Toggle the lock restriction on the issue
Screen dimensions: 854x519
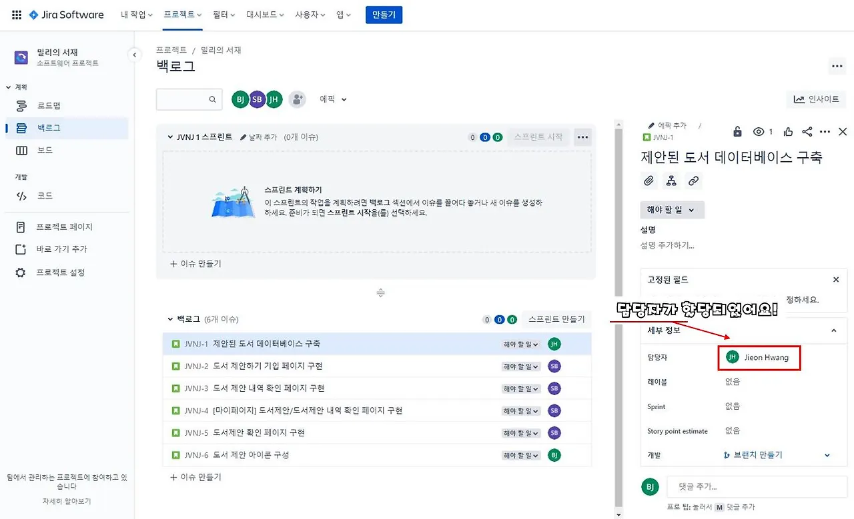(x=737, y=131)
